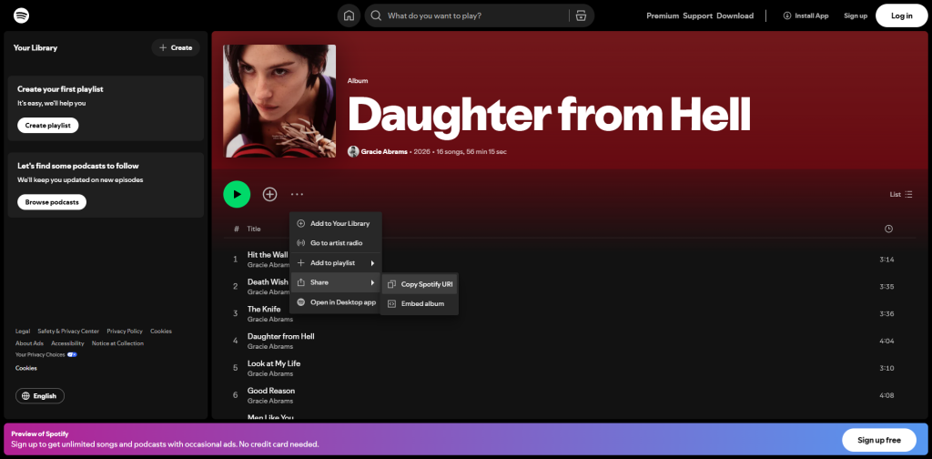Viewport: 932px width, 459px height.
Task: Open the List view dropdown label
Action: [x=895, y=194]
